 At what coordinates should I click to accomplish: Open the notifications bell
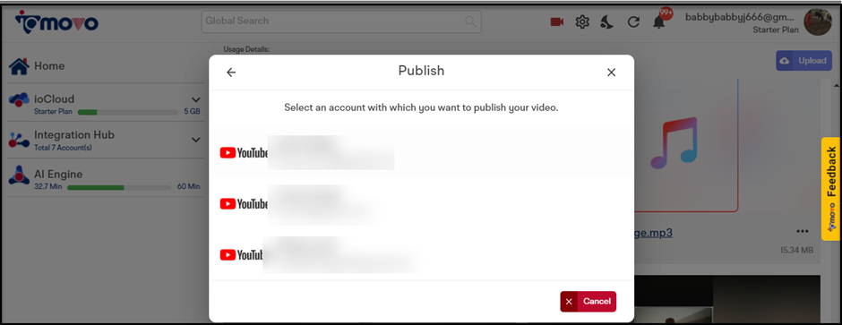(x=659, y=22)
